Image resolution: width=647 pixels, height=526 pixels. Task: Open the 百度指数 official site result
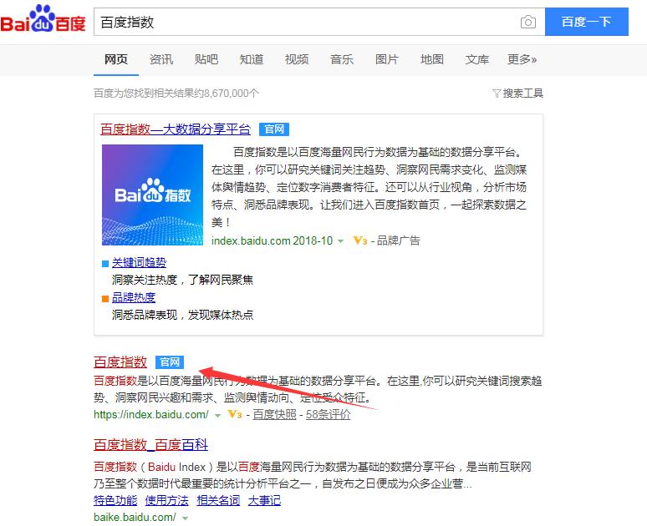[x=120, y=362]
